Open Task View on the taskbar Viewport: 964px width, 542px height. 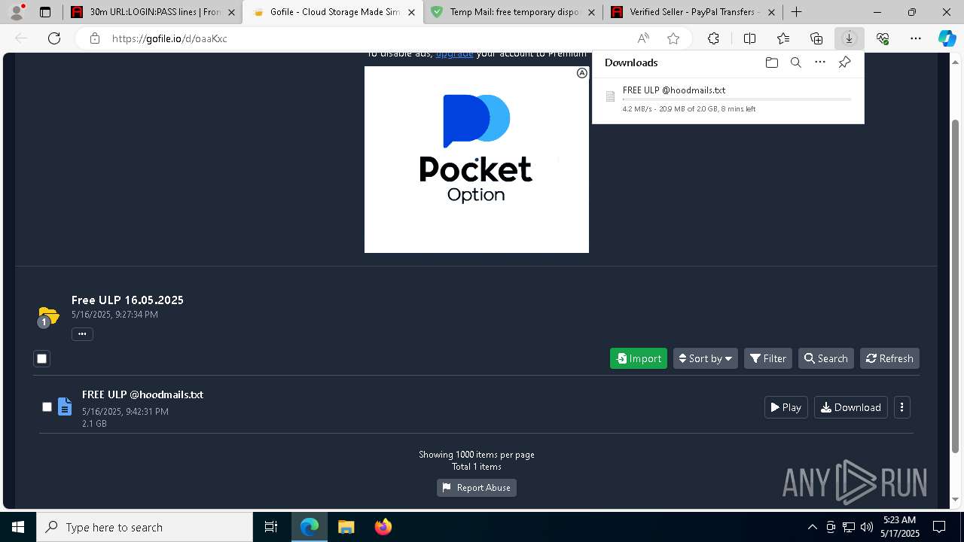pos(271,527)
